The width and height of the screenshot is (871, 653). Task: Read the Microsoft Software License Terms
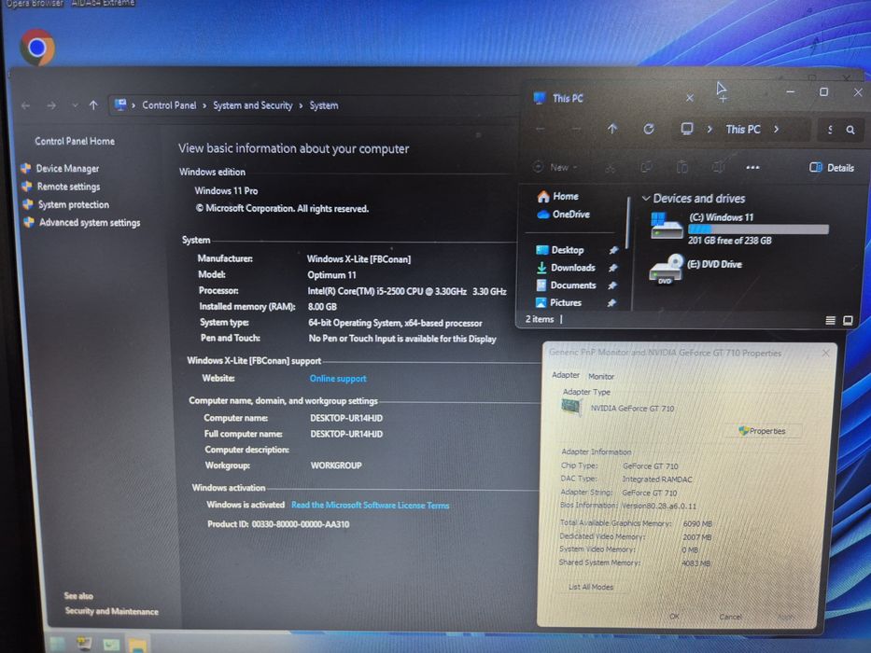tap(370, 505)
